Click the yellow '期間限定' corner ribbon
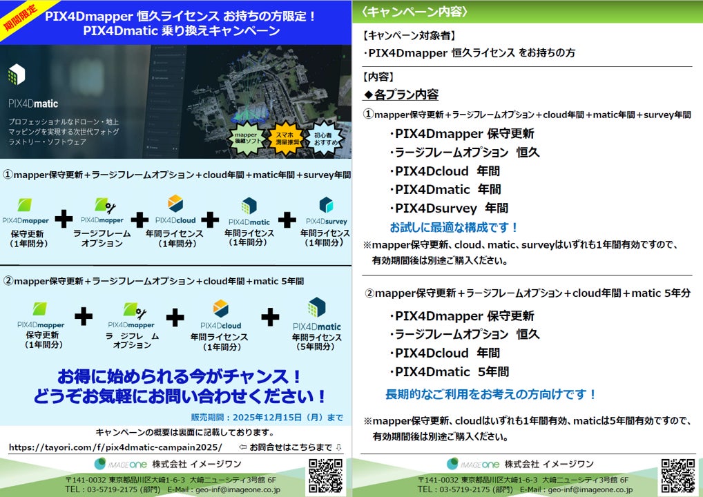The image size is (703, 497). coord(22,17)
